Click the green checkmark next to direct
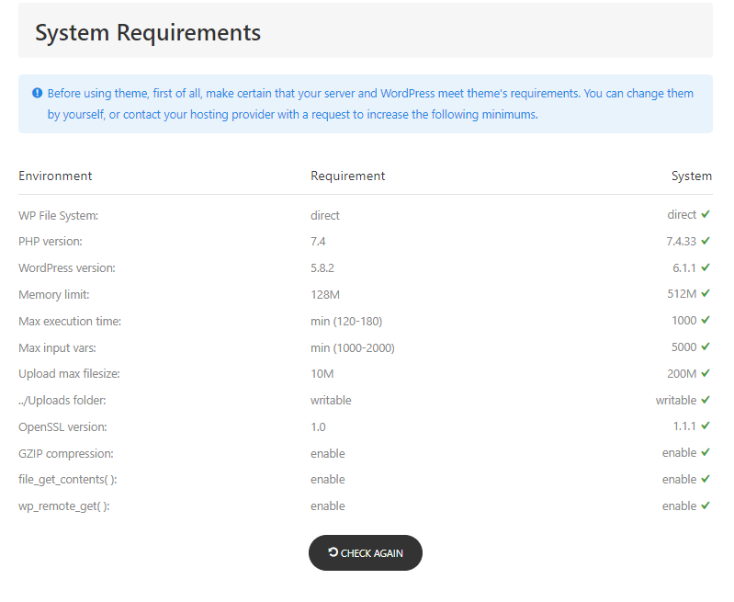 coord(706,214)
